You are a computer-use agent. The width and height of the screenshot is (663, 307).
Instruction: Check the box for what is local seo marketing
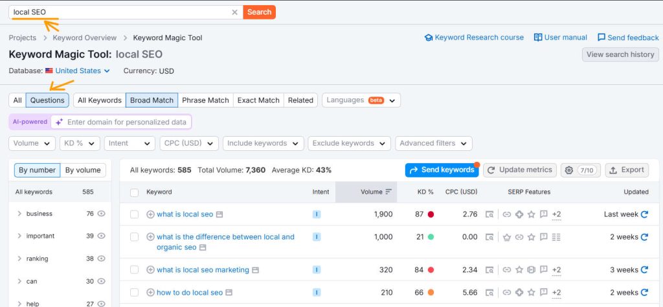click(x=135, y=270)
